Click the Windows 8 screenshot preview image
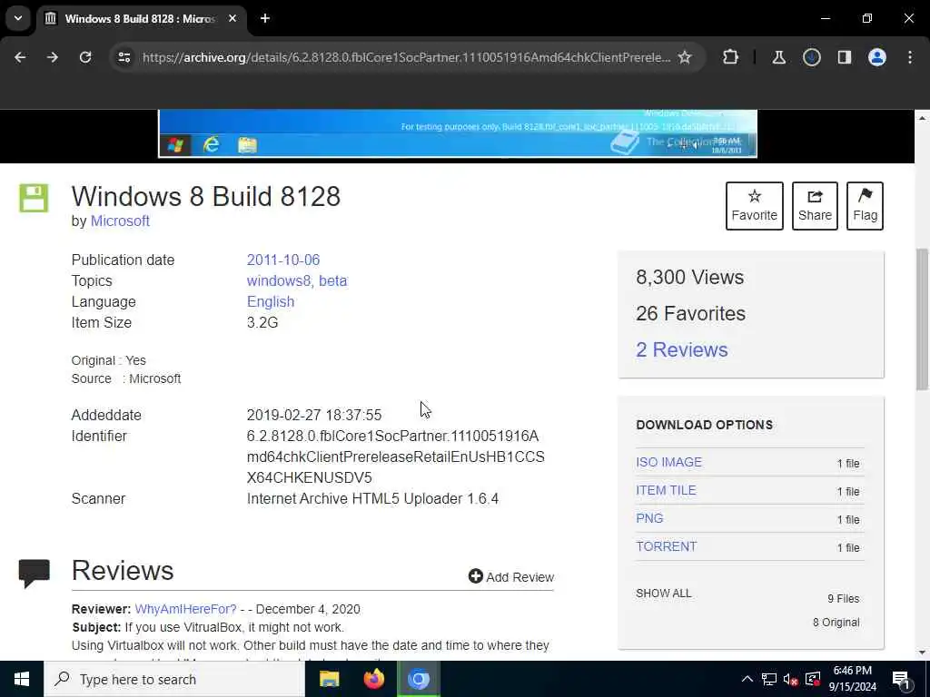 coord(458,133)
